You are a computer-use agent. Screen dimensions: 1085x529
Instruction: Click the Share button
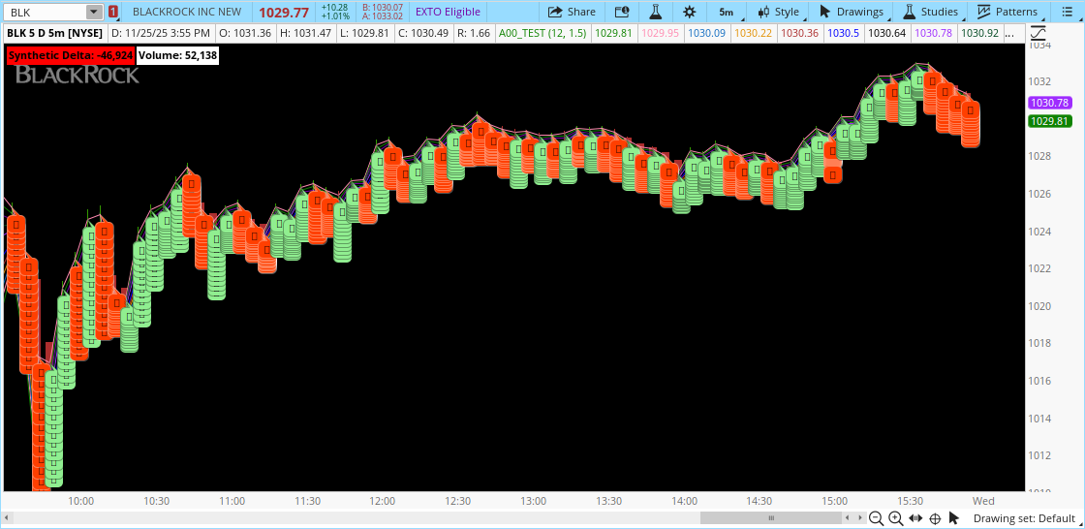(x=572, y=12)
